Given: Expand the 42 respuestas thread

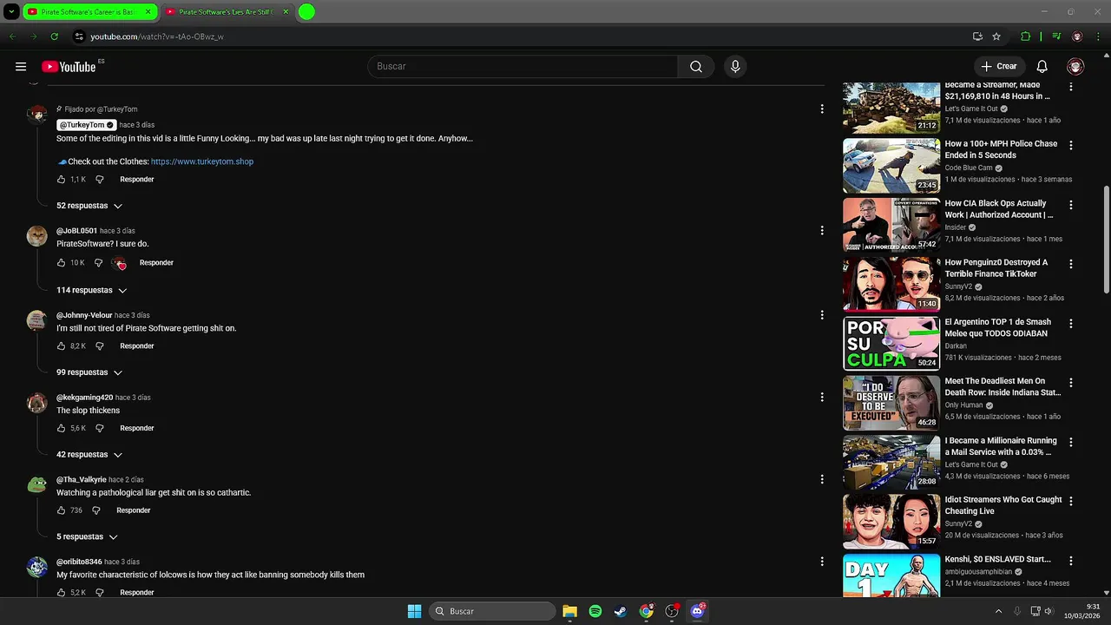Looking at the screenshot, I should click(x=89, y=455).
